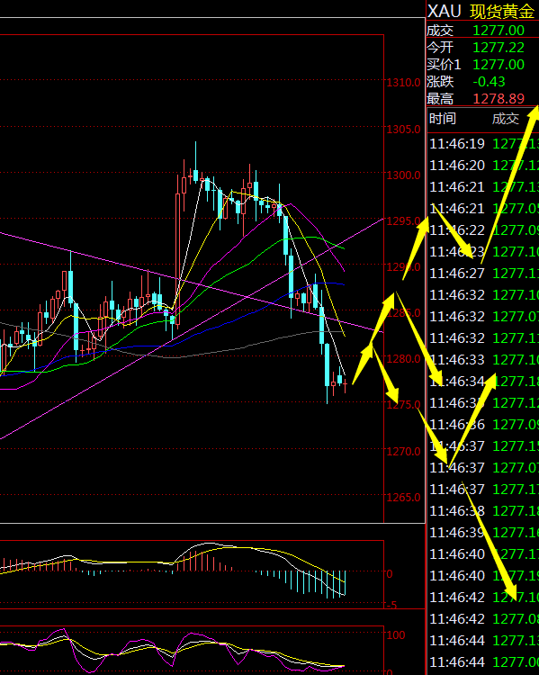Image resolution: width=539 pixels, height=675 pixels.
Task: Click the 成交 column header in tick list
Action: point(506,119)
